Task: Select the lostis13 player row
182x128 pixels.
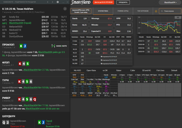Action: click(35, 33)
